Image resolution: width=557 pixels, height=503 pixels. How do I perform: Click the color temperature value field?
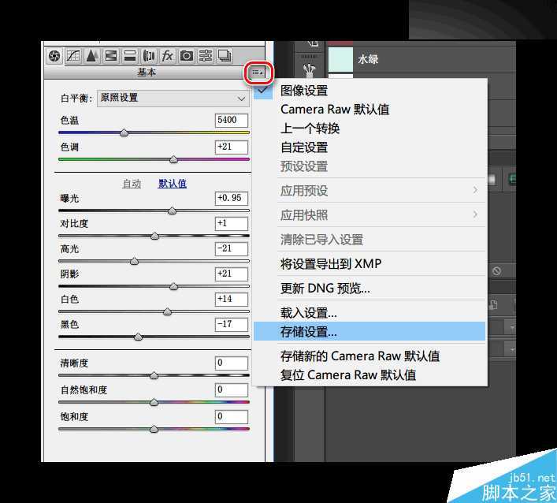pos(232,120)
